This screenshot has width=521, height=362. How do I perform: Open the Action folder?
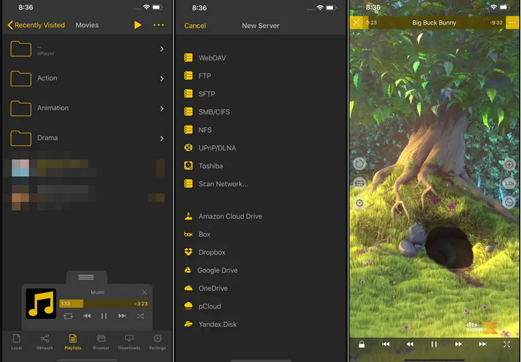point(87,78)
